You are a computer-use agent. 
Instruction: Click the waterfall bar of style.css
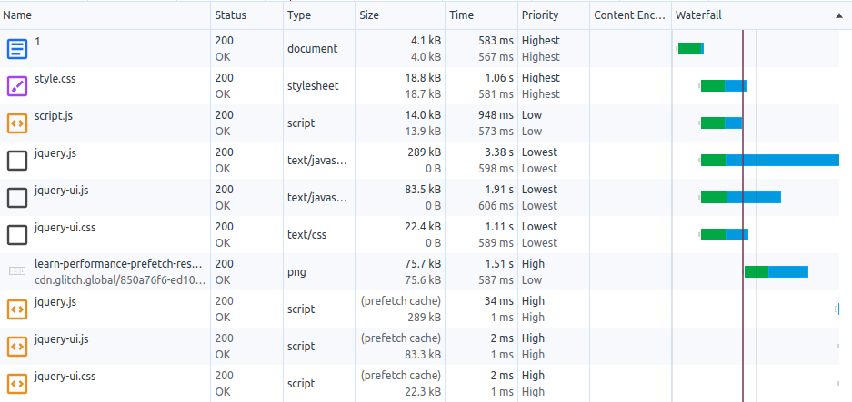[723, 85]
